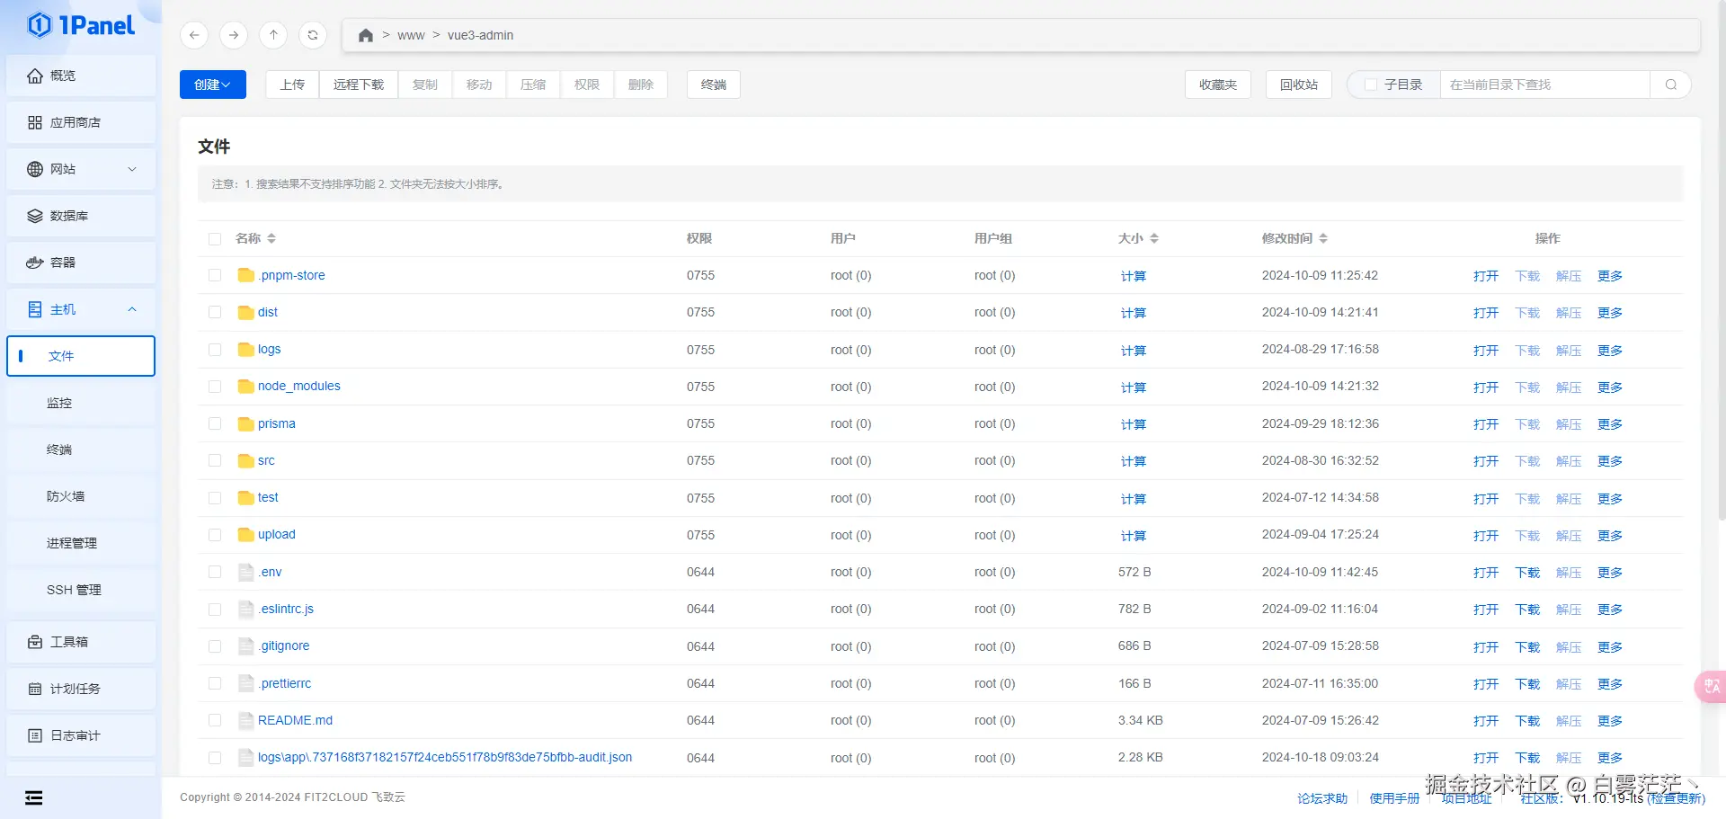Viewport: 1726px width, 819px height.
Task: Open 更多 (More) menu for src
Action: 1610,461
